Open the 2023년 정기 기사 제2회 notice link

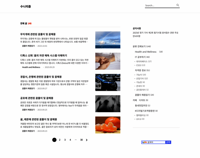pyautogui.click(x=156, y=34)
